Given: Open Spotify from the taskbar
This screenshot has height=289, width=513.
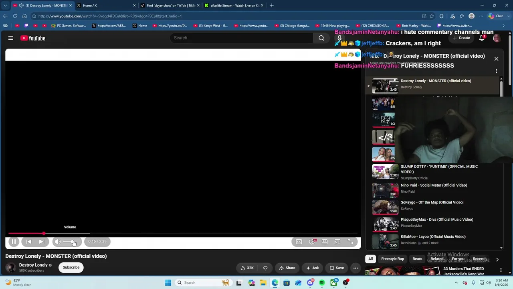Looking at the screenshot, I should point(322,283).
